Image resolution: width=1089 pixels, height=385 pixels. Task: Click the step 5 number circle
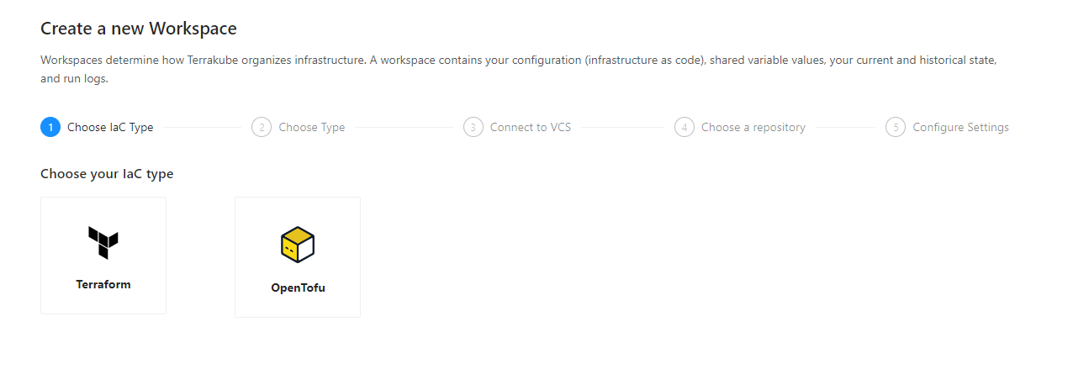click(x=896, y=128)
